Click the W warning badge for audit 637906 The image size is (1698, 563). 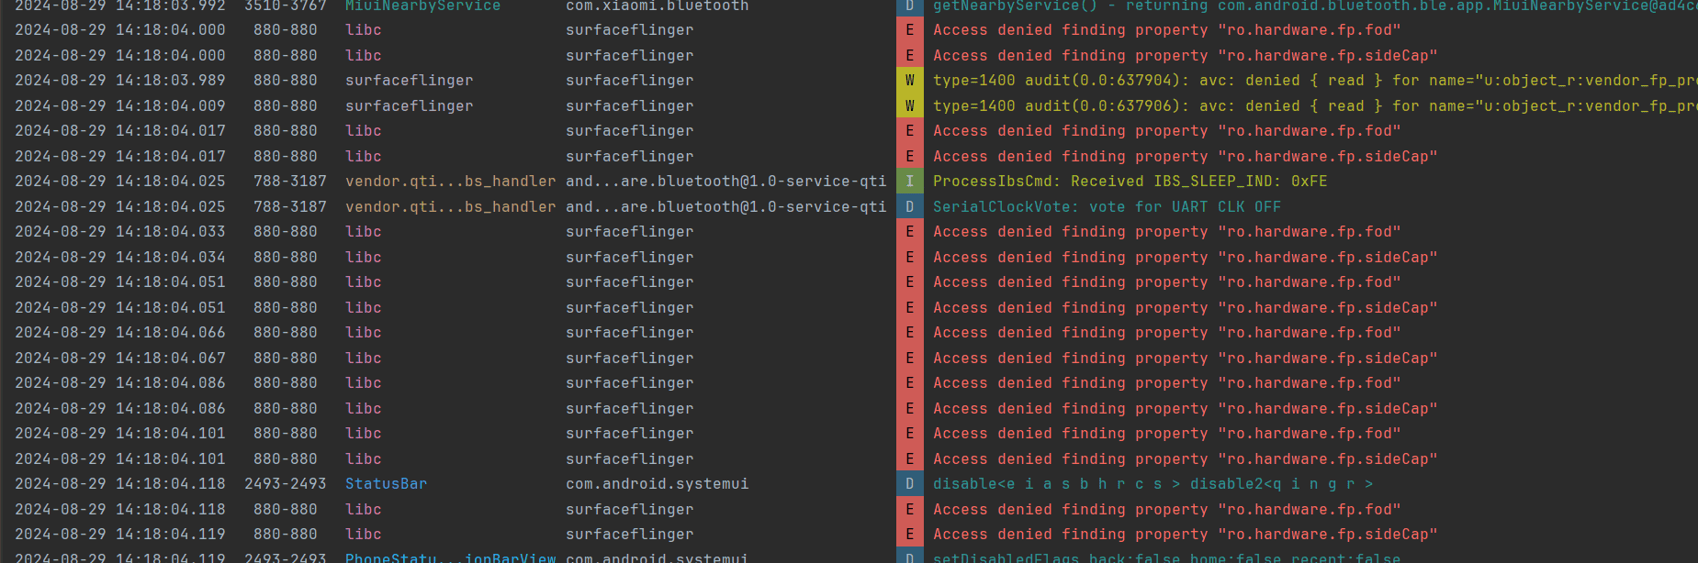909,106
